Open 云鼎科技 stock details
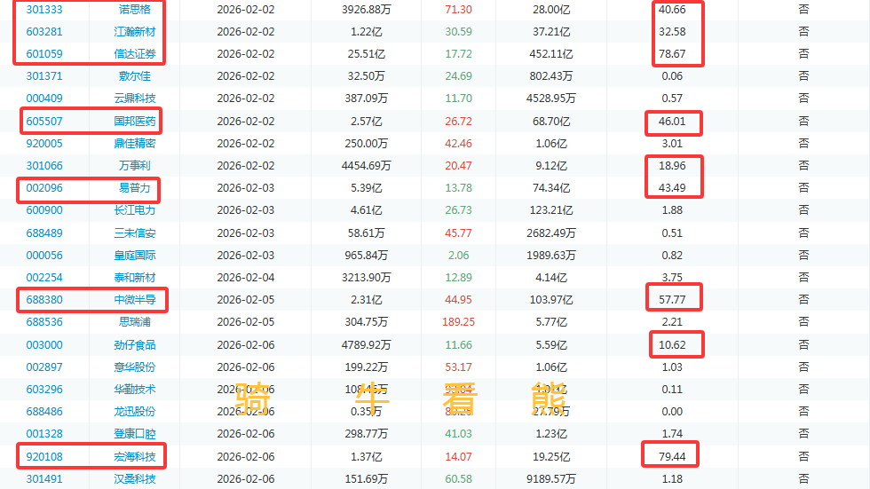This screenshot has width=870, height=489. pos(135,99)
